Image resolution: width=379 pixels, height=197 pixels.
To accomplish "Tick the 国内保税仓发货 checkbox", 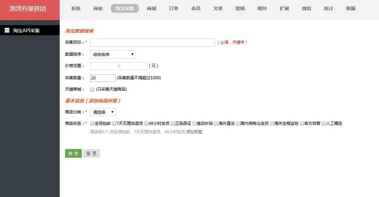I will [238, 124].
